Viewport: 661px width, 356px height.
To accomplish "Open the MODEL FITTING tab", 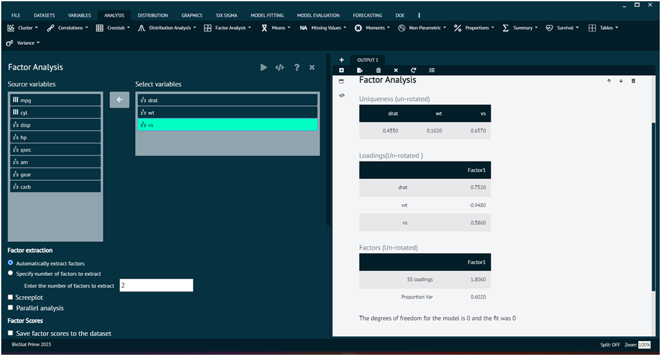I will pos(267,15).
